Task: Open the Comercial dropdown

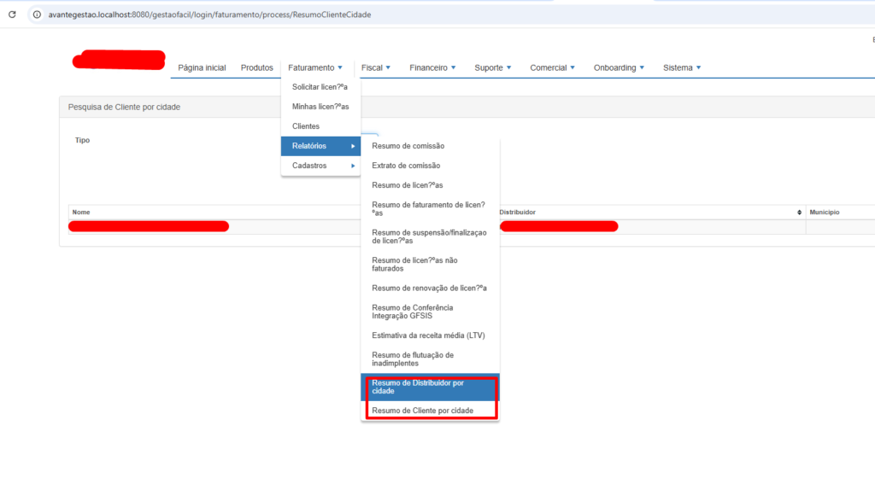Action: pos(552,67)
